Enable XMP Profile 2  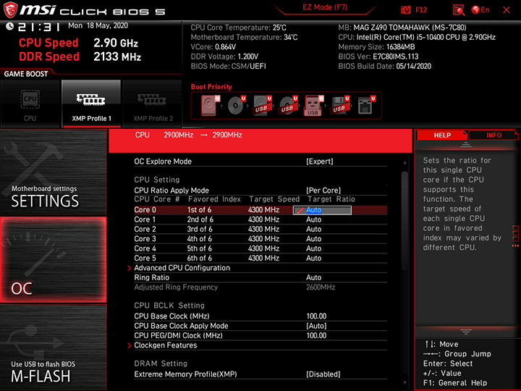click(x=153, y=104)
